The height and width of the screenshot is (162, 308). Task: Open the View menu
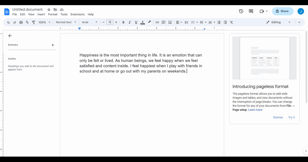click(31, 14)
